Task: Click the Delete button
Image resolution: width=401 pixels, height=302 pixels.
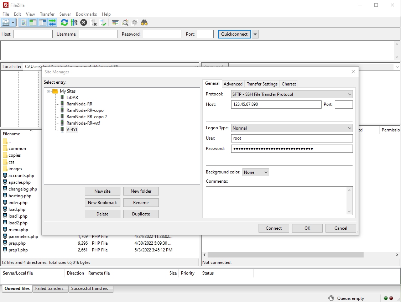Action: (x=102, y=214)
